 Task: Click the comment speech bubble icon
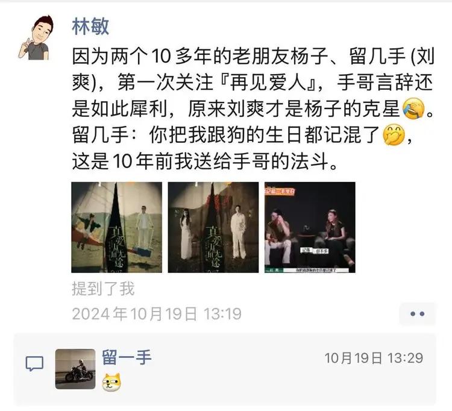coord(34,363)
